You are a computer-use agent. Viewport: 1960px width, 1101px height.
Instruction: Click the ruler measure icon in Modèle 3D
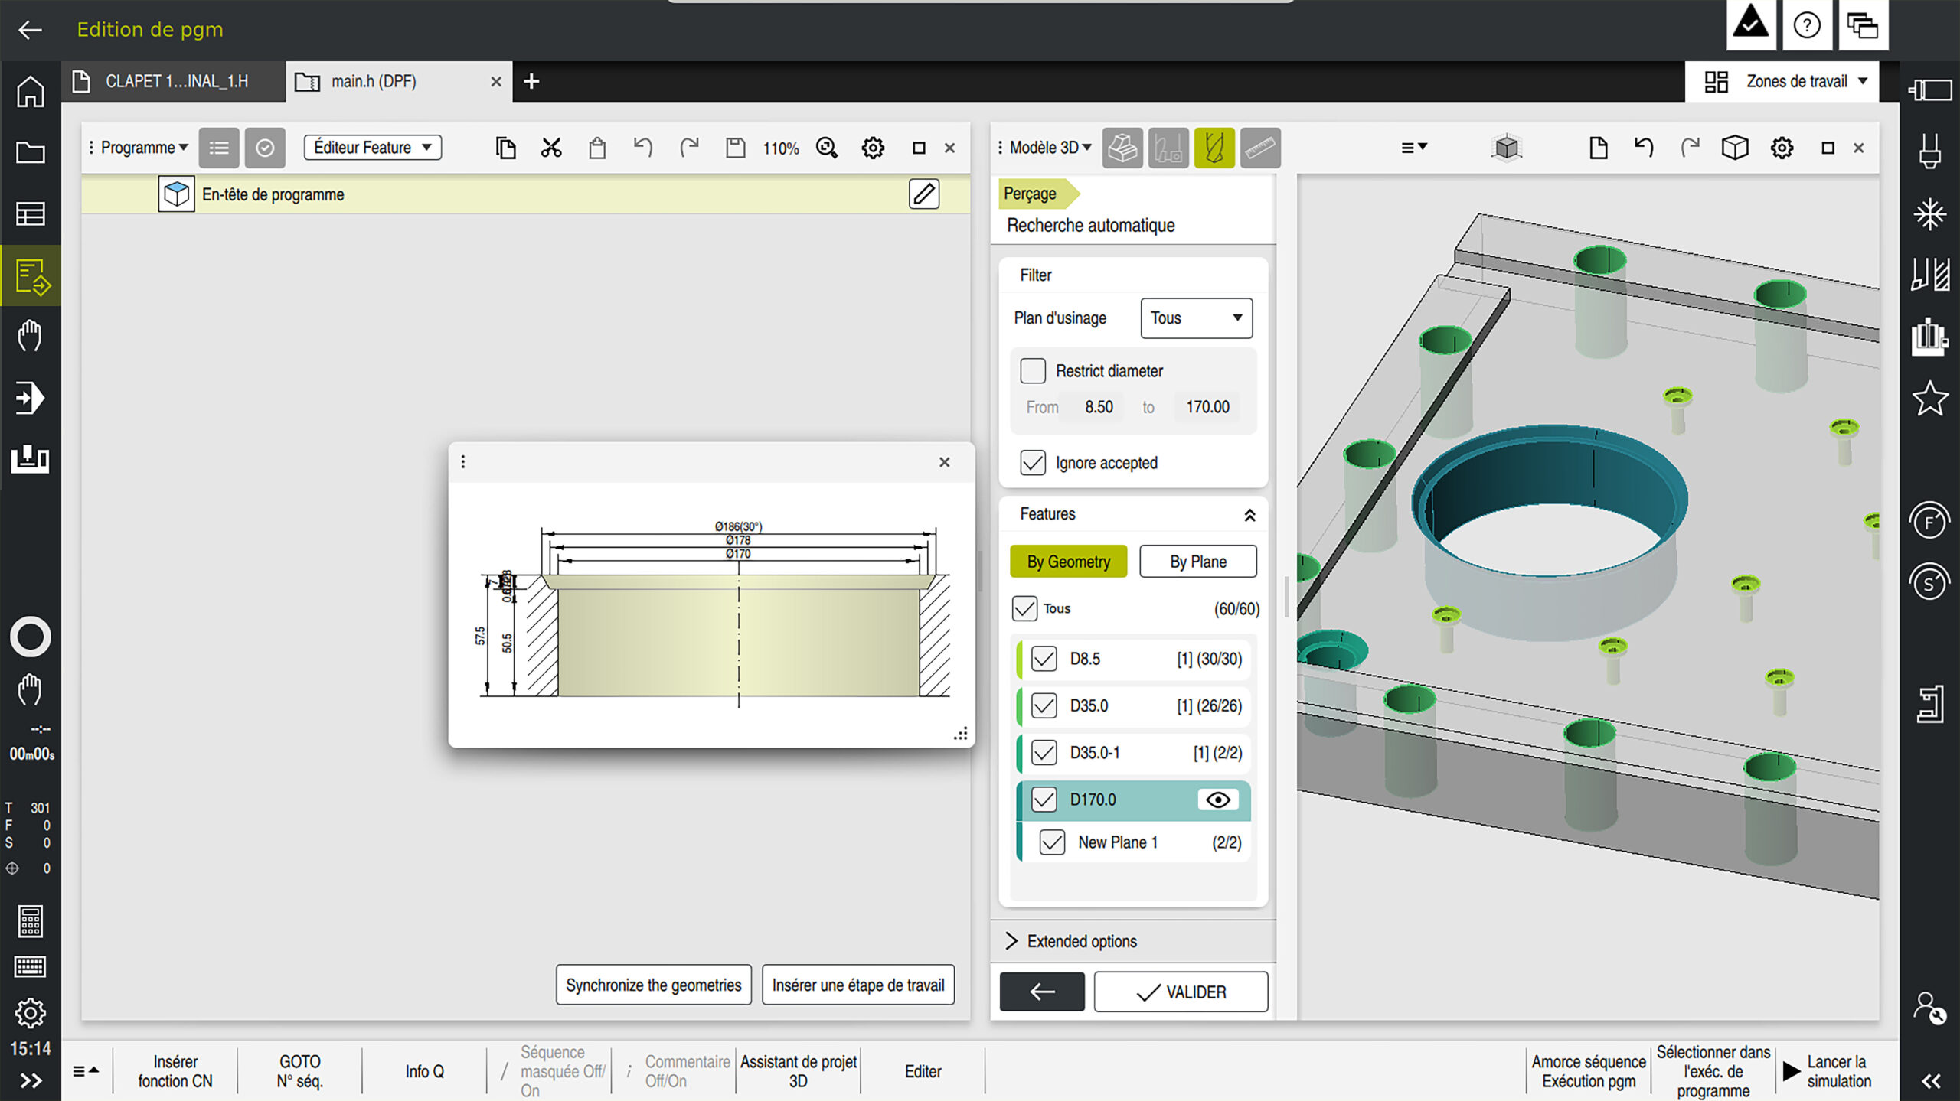[1260, 148]
